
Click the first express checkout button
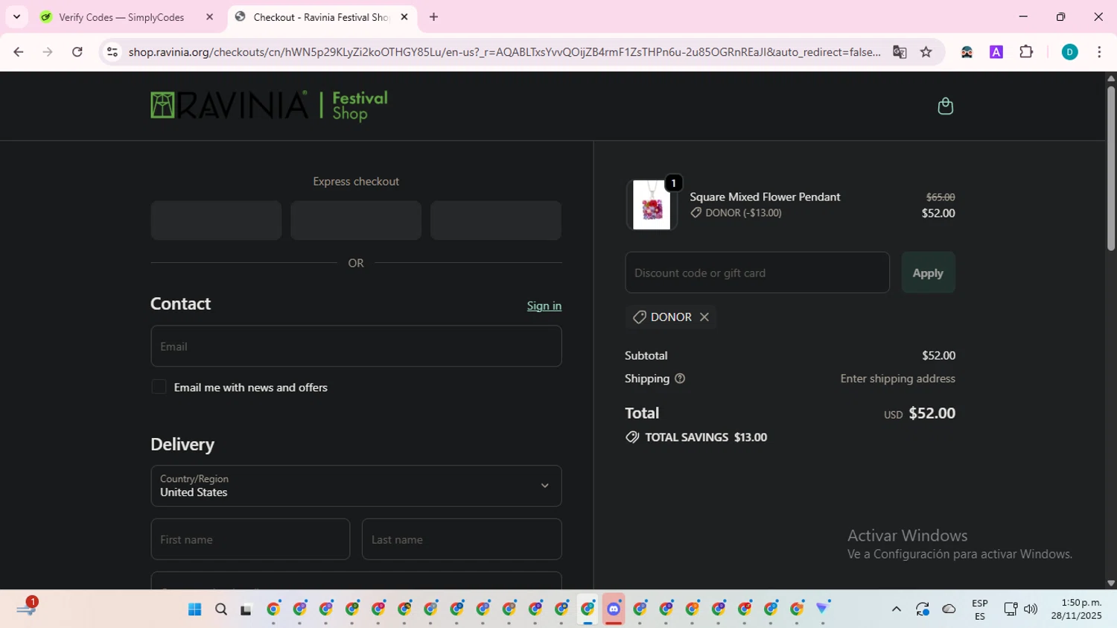(x=216, y=221)
